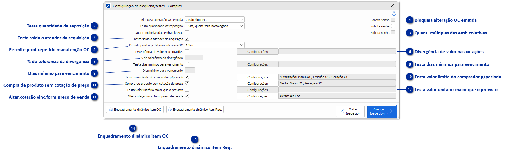Click the window title bar app icon
Image resolution: width=506 pixels, height=155 pixels.
point(108,6)
